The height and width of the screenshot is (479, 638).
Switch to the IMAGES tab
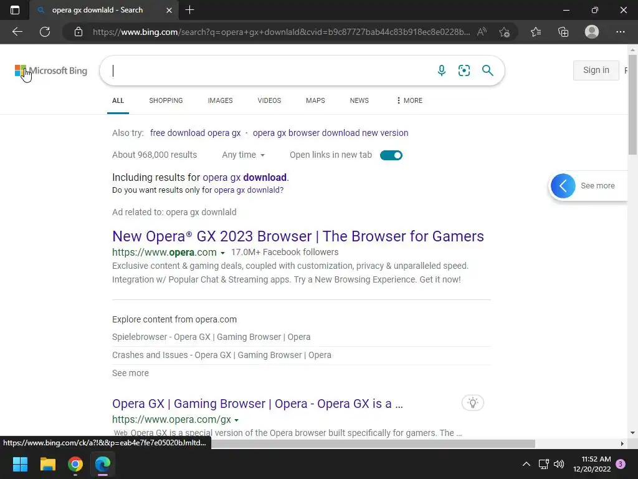click(x=220, y=100)
